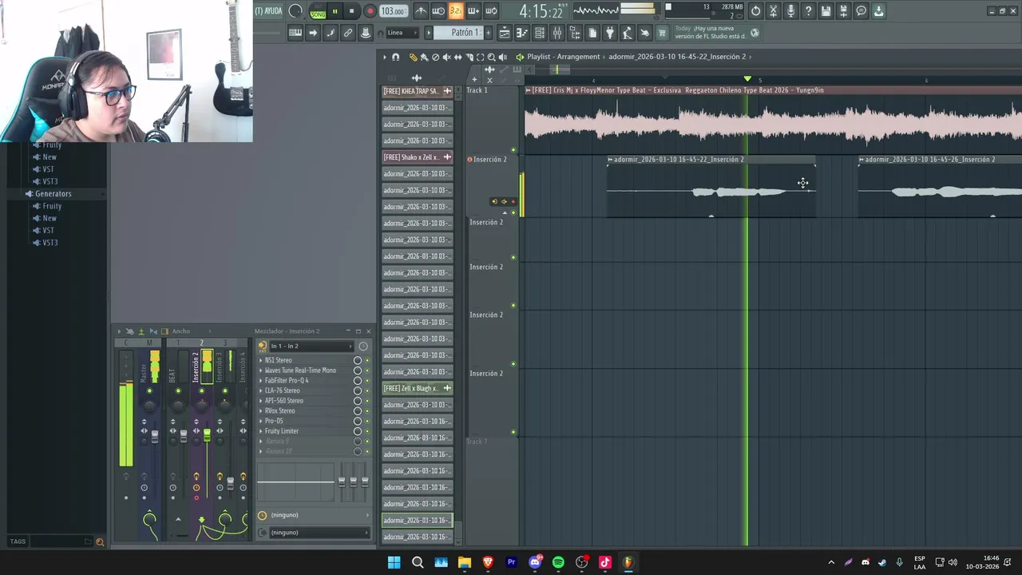Open Spotify from the taskbar
The height and width of the screenshot is (575, 1022).
[x=558, y=562]
